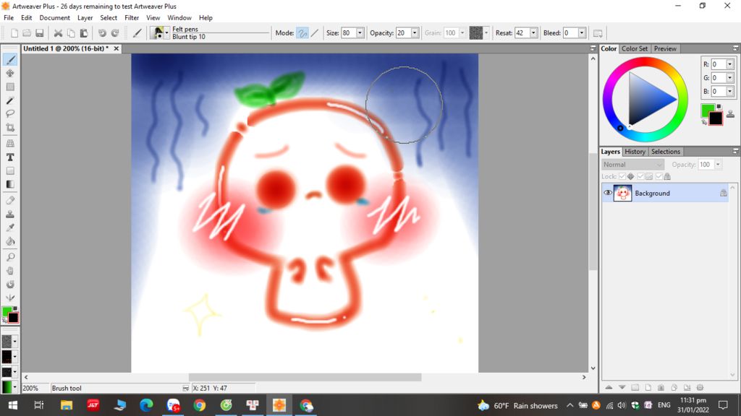Select the Zoom magnifier tool
The height and width of the screenshot is (416, 741).
[10, 257]
